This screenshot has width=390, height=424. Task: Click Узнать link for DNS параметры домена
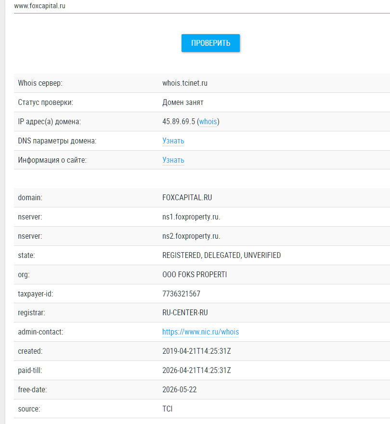coord(173,141)
